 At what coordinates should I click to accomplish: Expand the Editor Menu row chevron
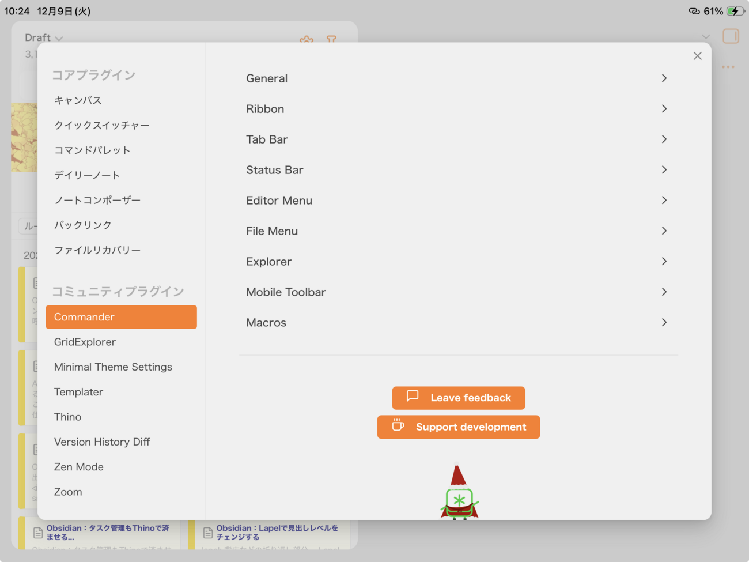[x=664, y=201]
